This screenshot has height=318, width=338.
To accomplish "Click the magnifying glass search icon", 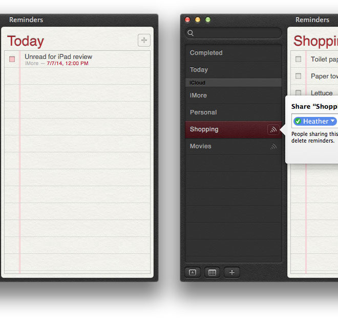I will tap(191, 33).
